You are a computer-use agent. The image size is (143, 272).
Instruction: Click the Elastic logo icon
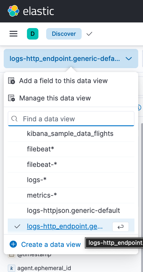(x=13, y=11)
